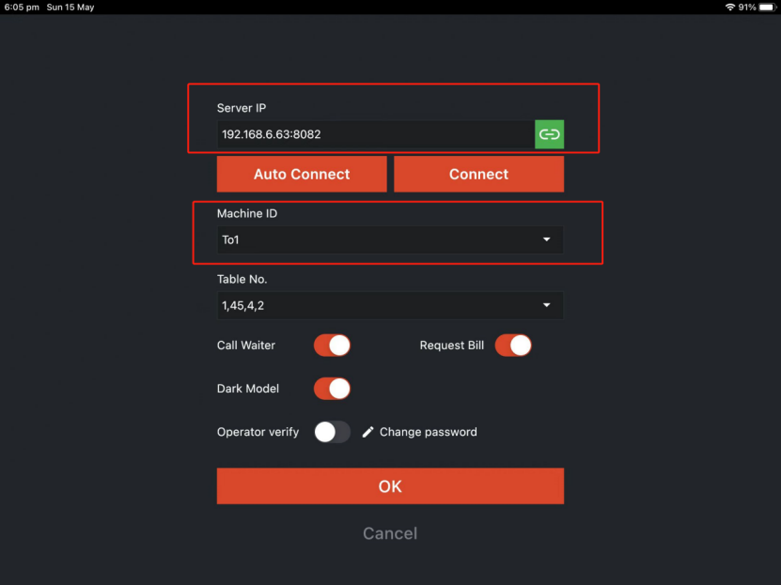
Task: Disable the Call Waiter toggle
Action: click(x=332, y=346)
